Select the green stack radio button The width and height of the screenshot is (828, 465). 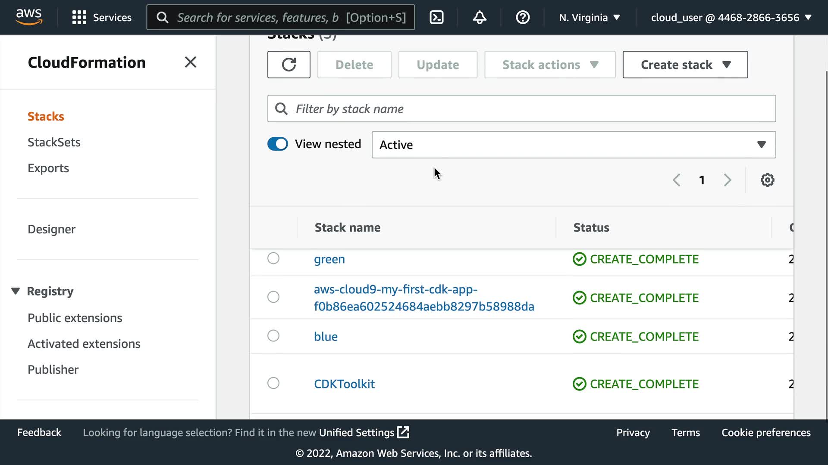point(273,258)
